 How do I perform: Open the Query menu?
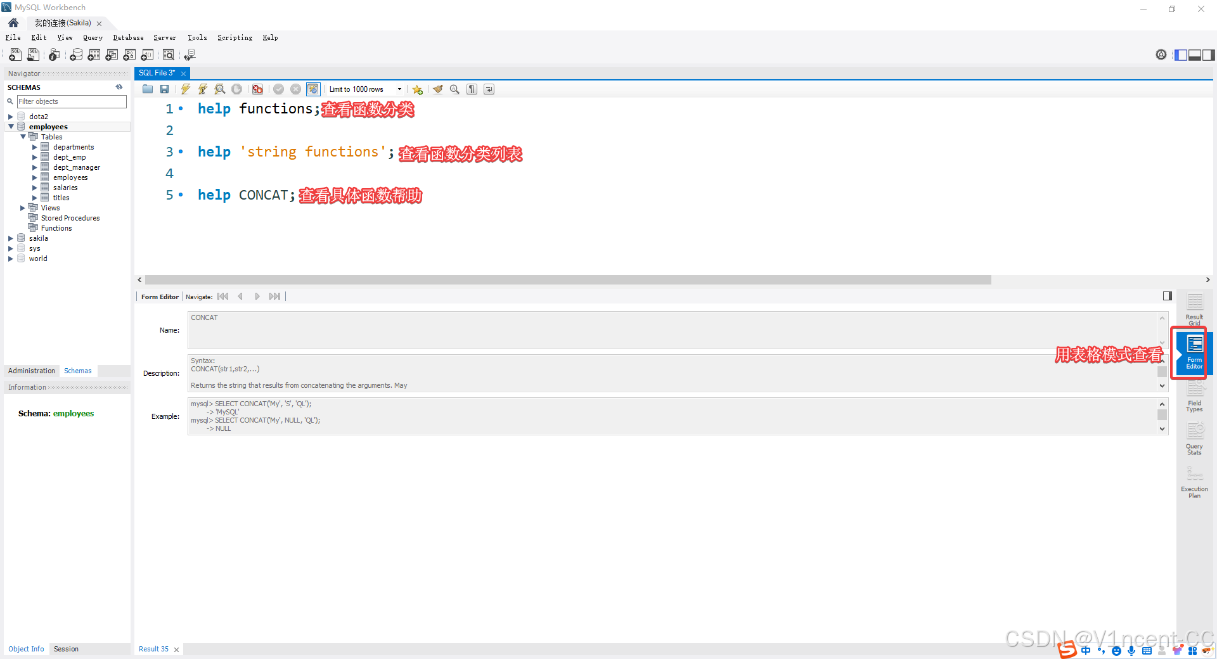click(93, 38)
